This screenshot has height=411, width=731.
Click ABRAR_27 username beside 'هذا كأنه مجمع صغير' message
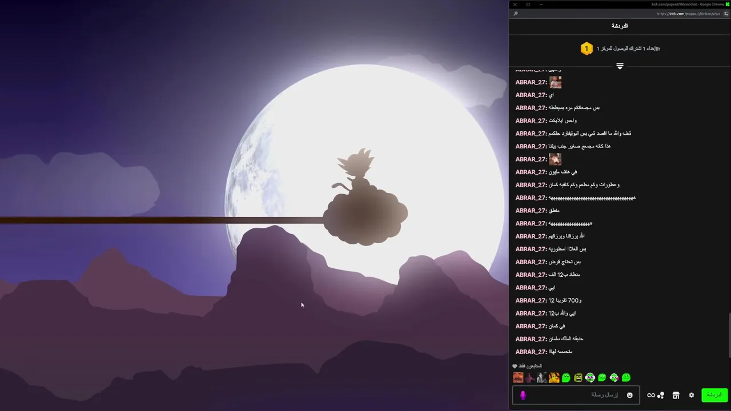click(531, 146)
